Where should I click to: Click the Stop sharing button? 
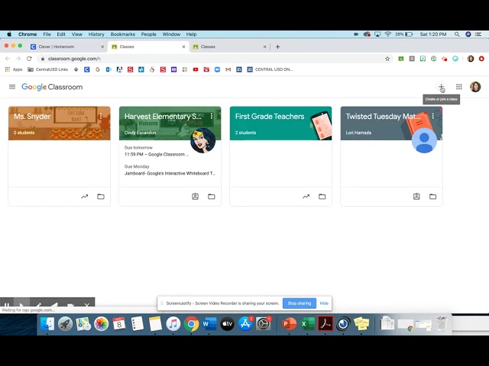(x=300, y=303)
